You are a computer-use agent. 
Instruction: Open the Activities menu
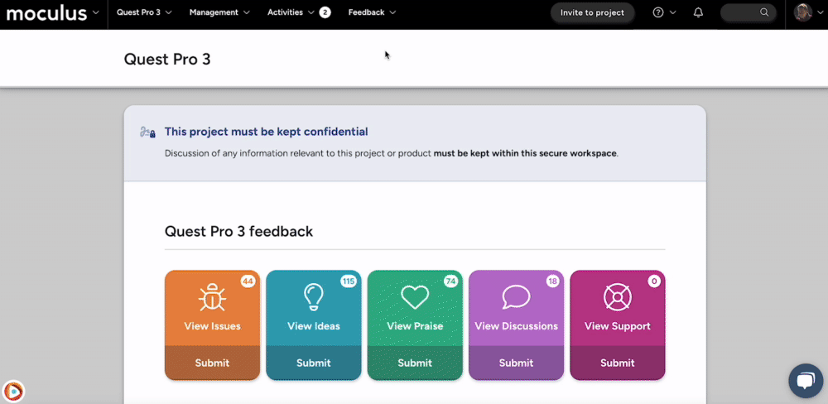point(291,12)
